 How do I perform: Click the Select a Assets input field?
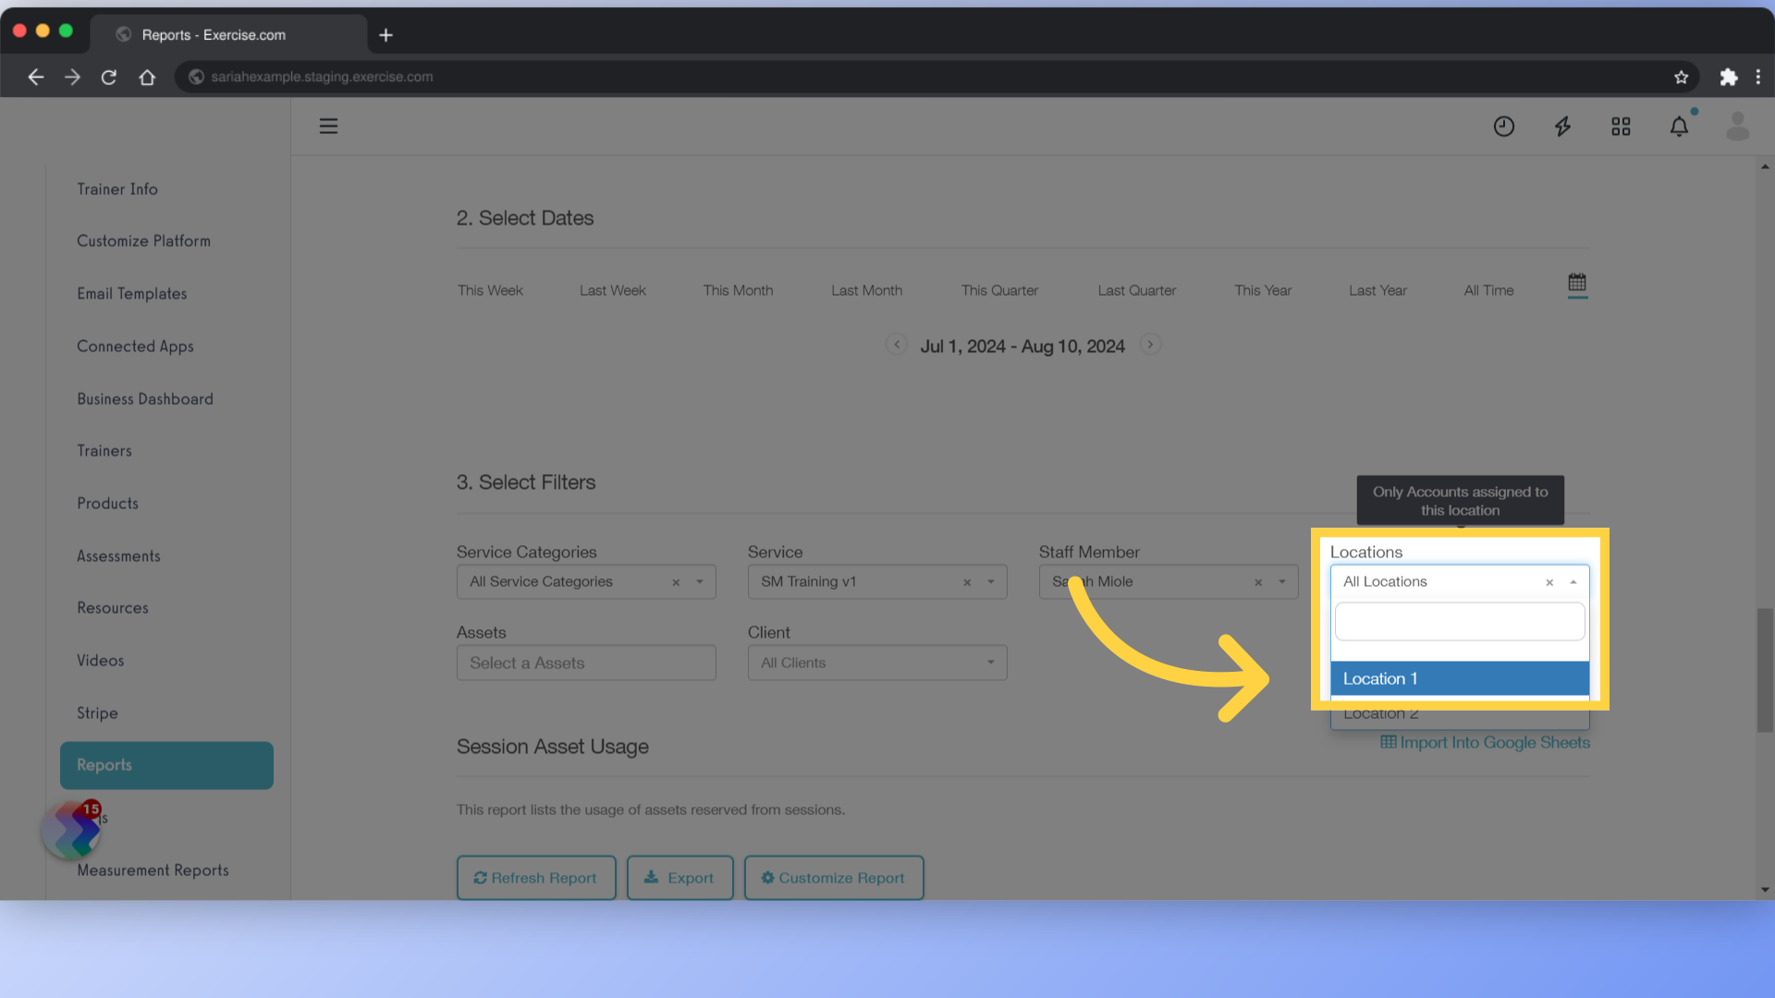(x=586, y=663)
